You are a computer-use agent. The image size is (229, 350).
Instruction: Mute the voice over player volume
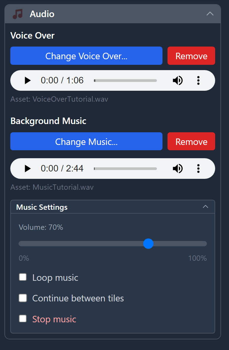[x=178, y=80]
